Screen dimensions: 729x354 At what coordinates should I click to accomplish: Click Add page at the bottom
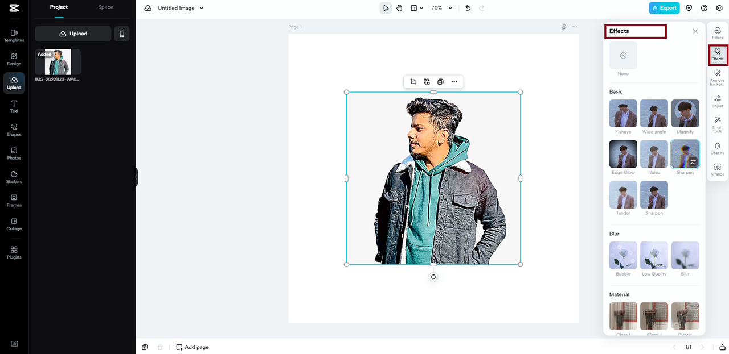[x=193, y=347]
